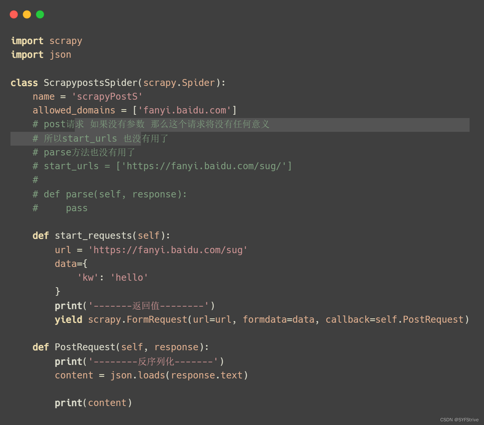Click the 'https://fanyi.baidu.com/sug' url string

[x=168, y=250]
